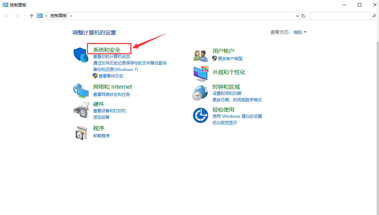Screen dimensions: 379x215
Task: Go up one folder level
Action: coord(31,16)
